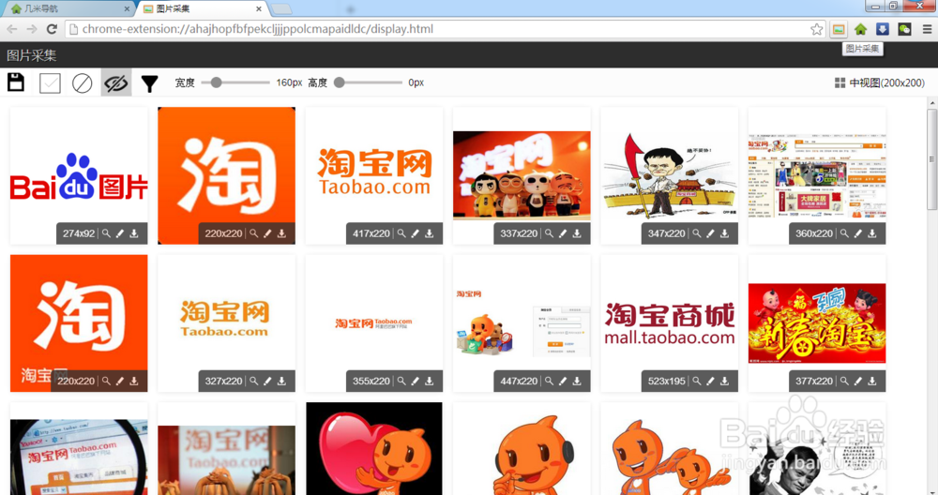
Task: Download the 523x195 mall.taobao.com image
Action: tap(724, 381)
